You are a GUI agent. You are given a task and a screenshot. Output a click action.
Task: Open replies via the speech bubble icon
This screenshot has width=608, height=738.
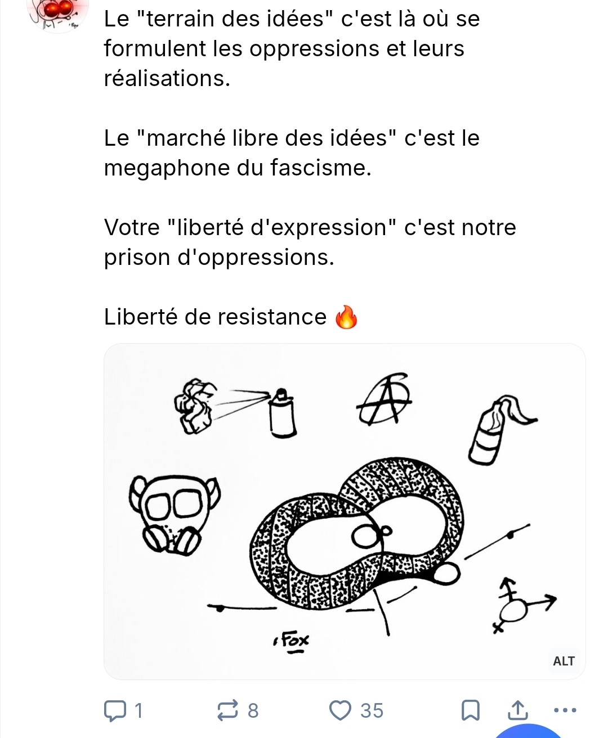click(115, 710)
